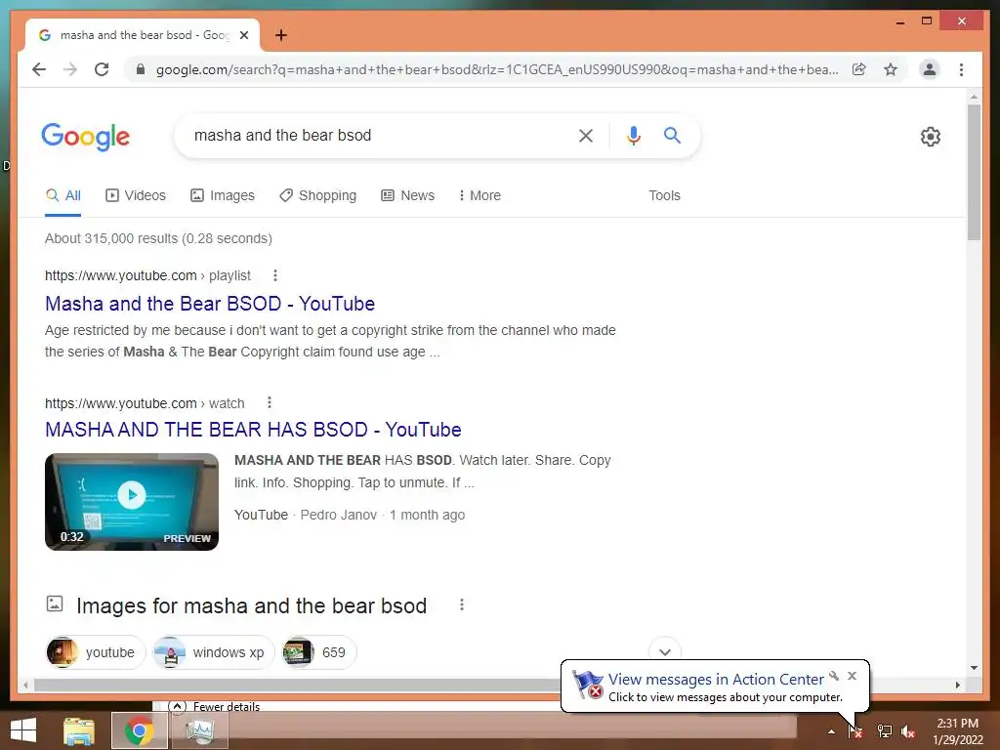Click the browser forward arrow

(70, 69)
